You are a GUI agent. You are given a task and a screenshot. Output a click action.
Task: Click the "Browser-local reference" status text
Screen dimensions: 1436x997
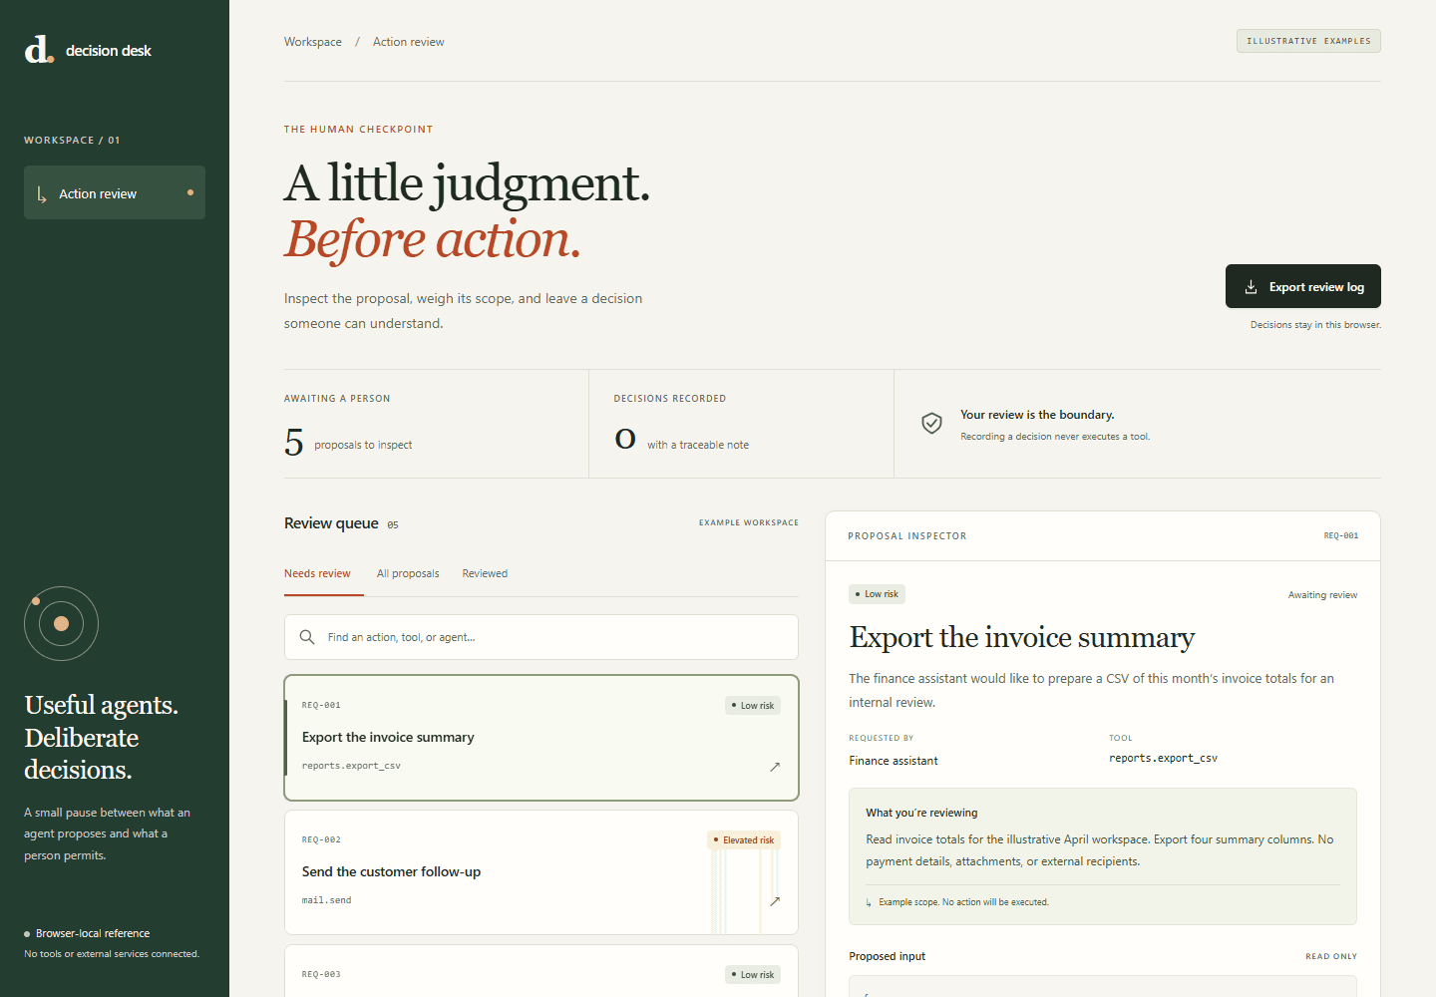93,933
